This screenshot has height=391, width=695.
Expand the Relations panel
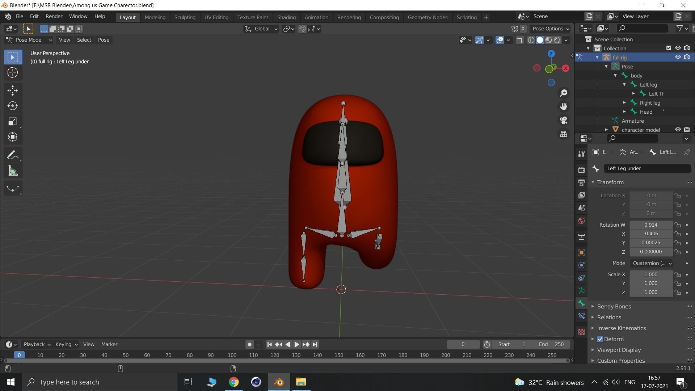point(609,318)
